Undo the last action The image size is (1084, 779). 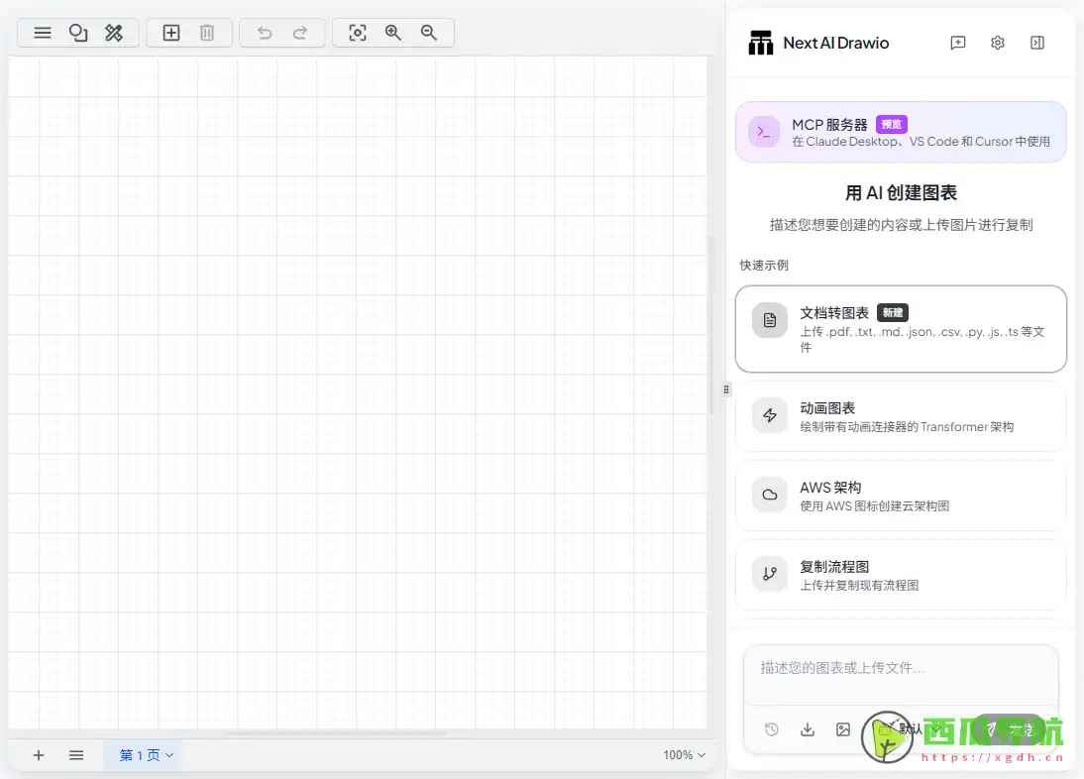pyautogui.click(x=265, y=32)
